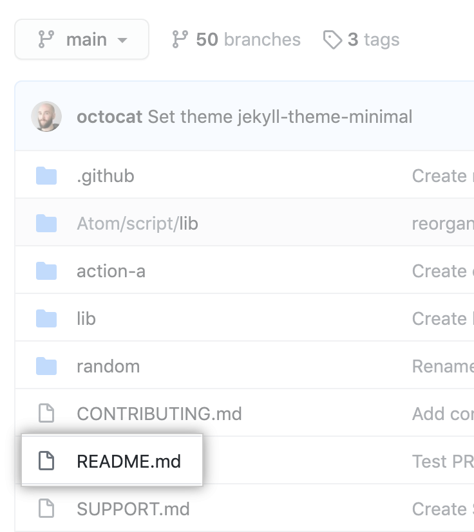The height and width of the screenshot is (532, 474).
Task: Click the tag icon next to 3 tags
Action: pyautogui.click(x=332, y=39)
